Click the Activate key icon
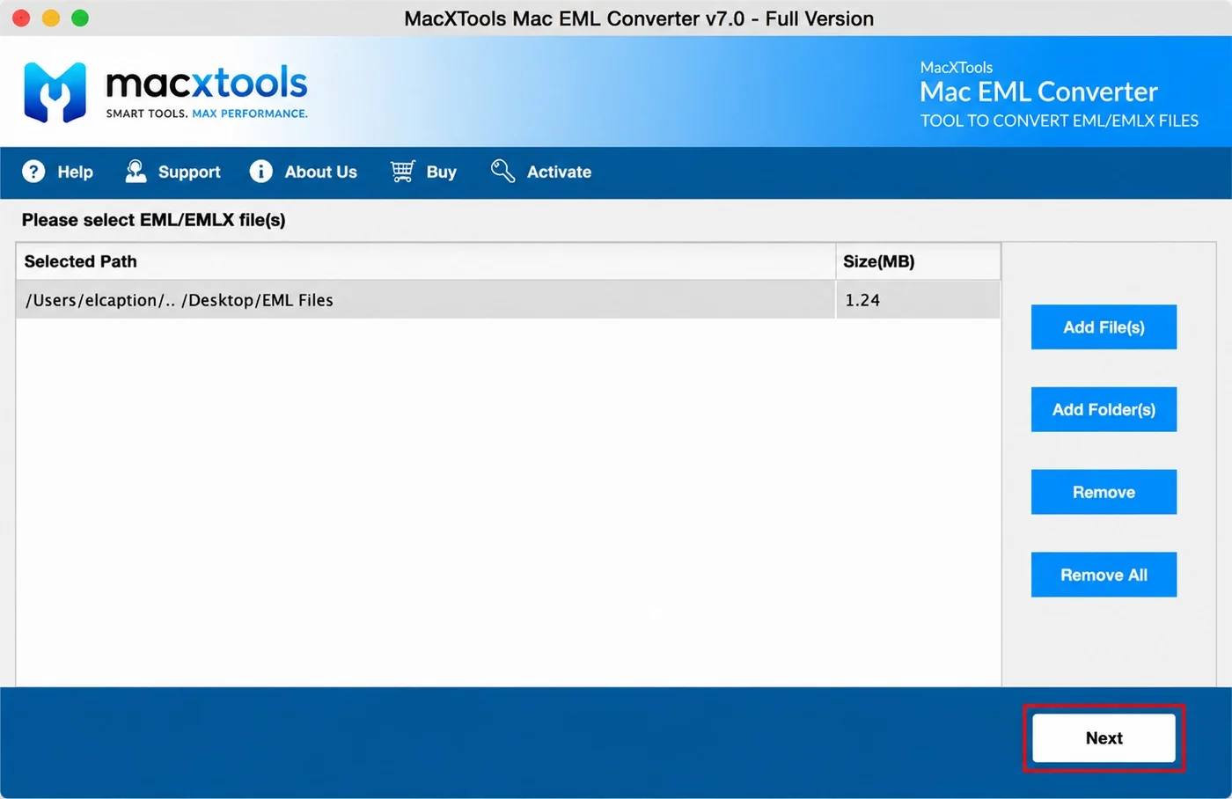This screenshot has height=799, width=1232. (x=502, y=172)
